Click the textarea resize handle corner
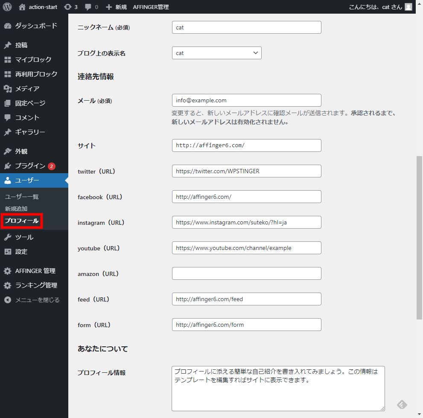The width and height of the screenshot is (423, 418). click(382, 409)
